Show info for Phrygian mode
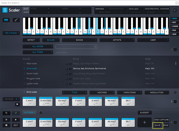The image size is (179, 131). (70, 79)
